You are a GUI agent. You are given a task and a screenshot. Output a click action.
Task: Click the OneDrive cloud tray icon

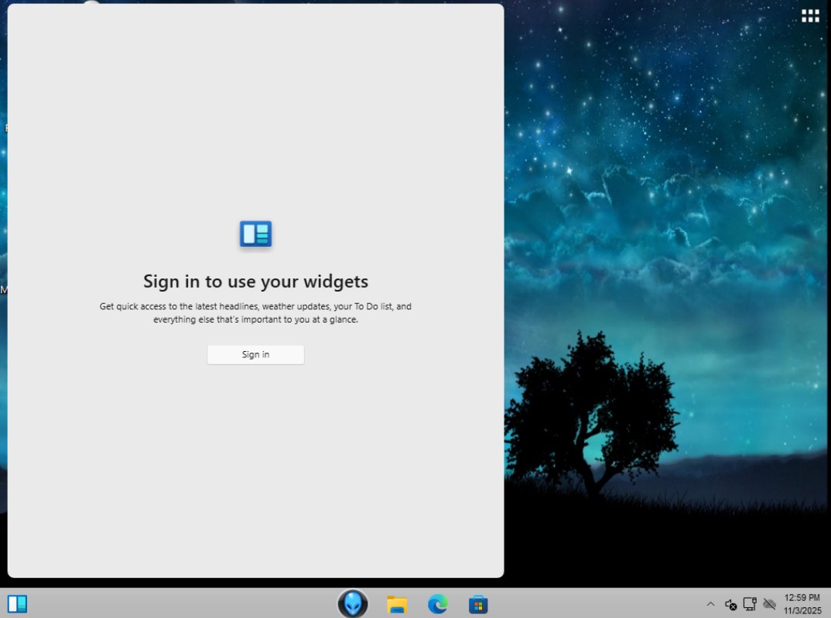[770, 604]
